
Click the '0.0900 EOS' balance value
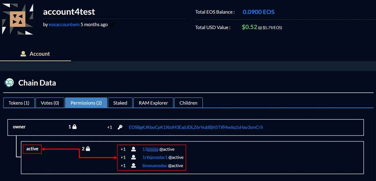click(258, 12)
